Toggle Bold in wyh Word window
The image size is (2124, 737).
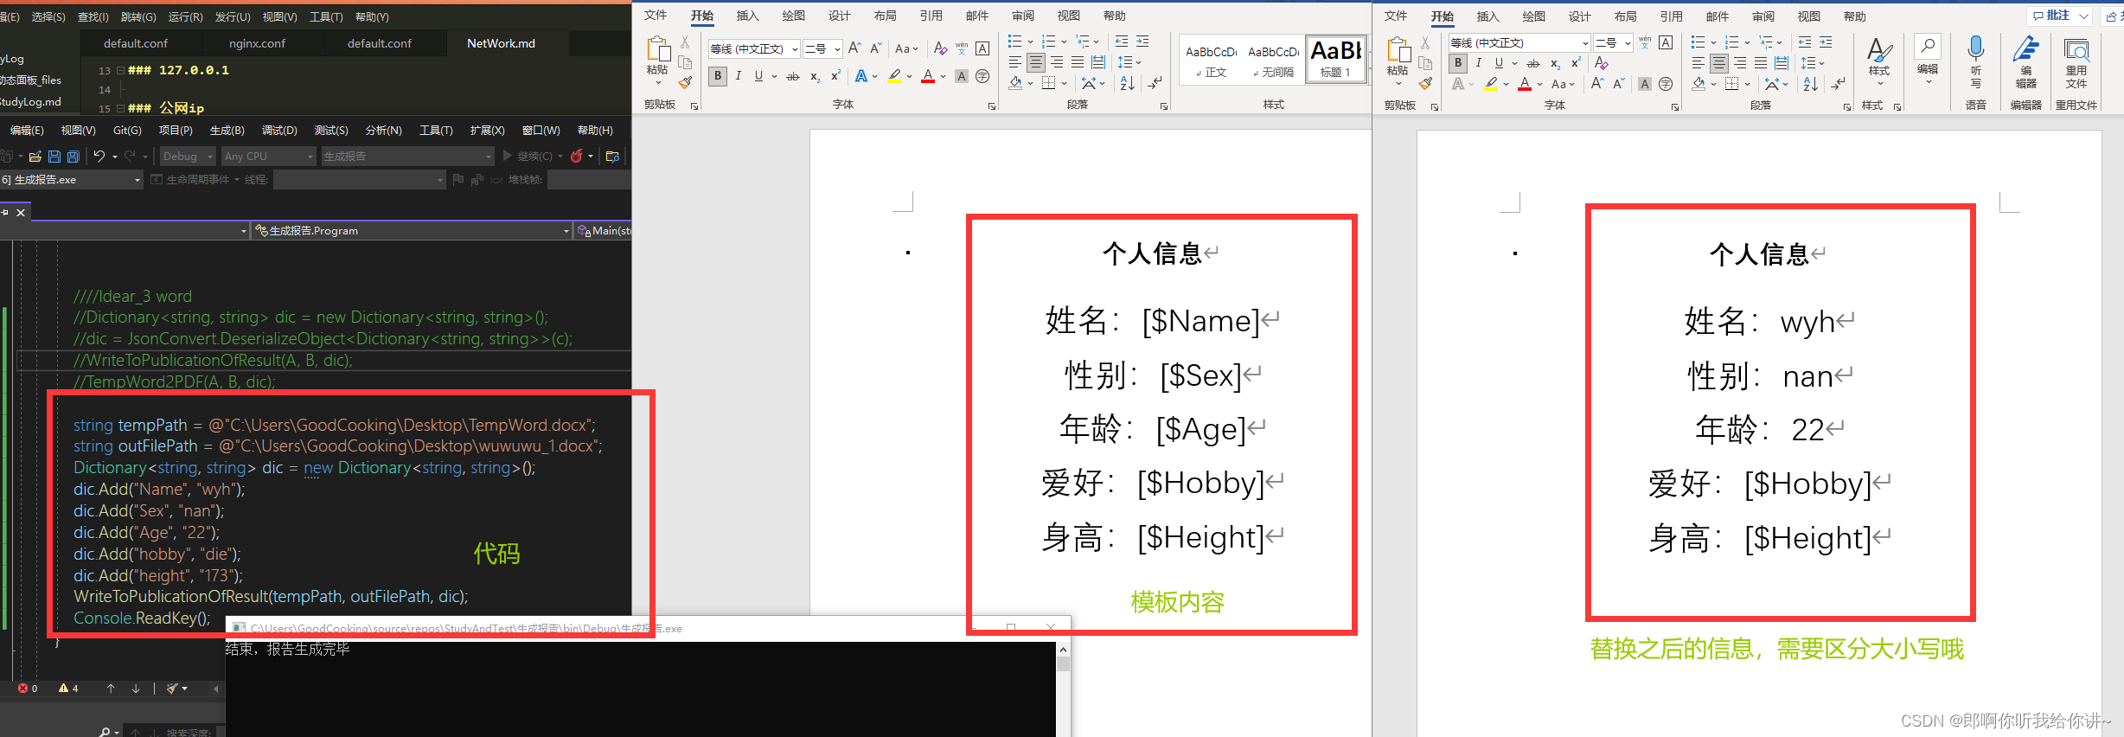tap(1458, 63)
